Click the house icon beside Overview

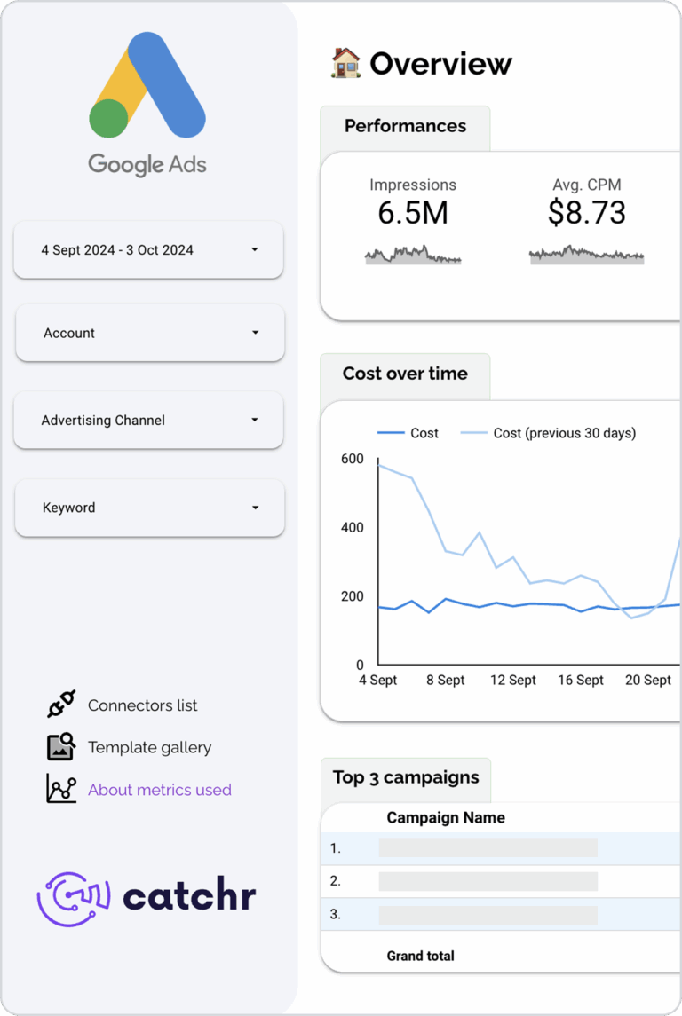coord(345,63)
